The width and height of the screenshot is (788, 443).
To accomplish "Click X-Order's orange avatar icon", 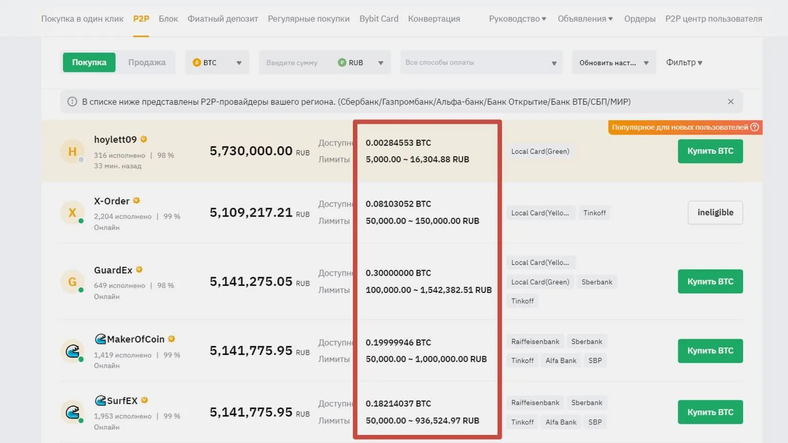I will point(72,212).
